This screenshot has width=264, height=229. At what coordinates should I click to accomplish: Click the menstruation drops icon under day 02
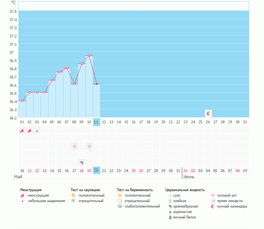click(30, 130)
